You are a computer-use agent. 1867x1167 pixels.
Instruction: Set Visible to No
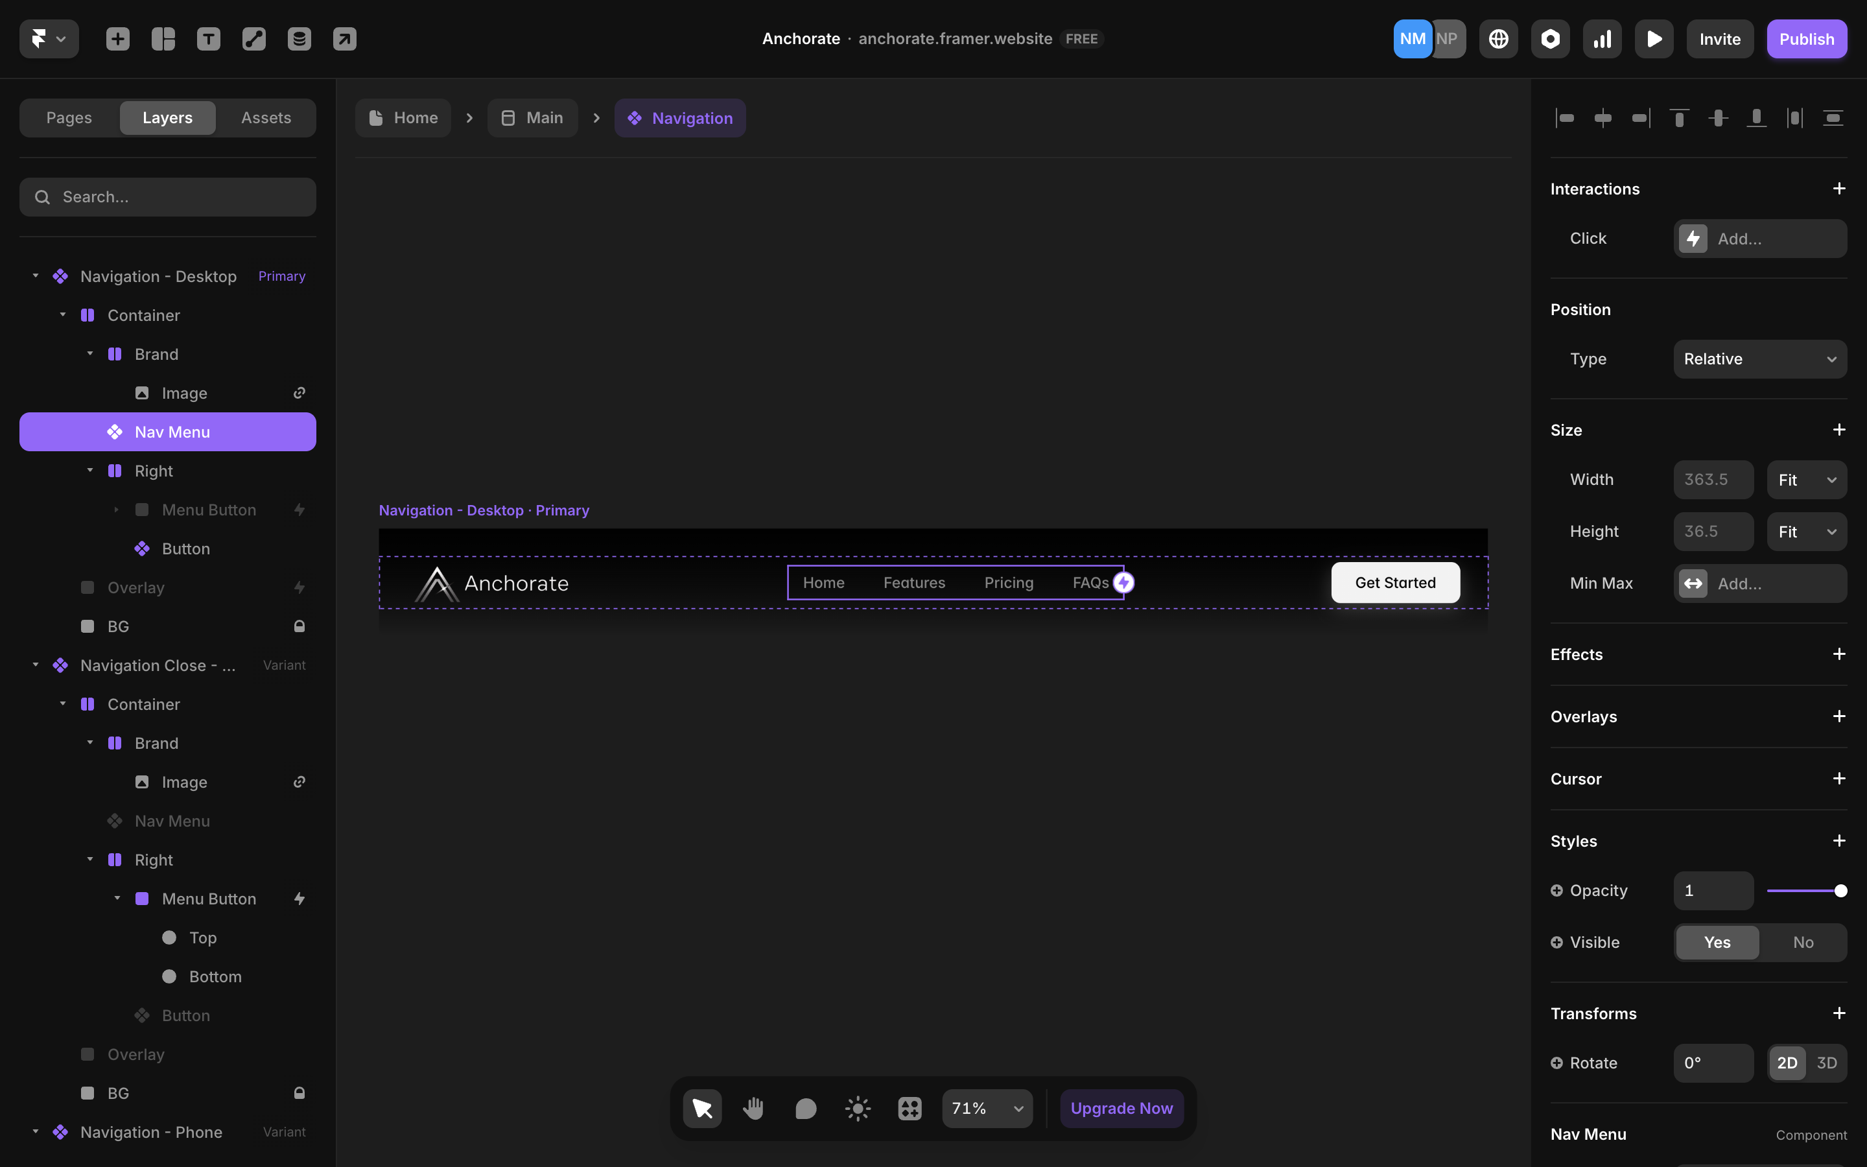pyautogui.click(x=1803, y=943)
